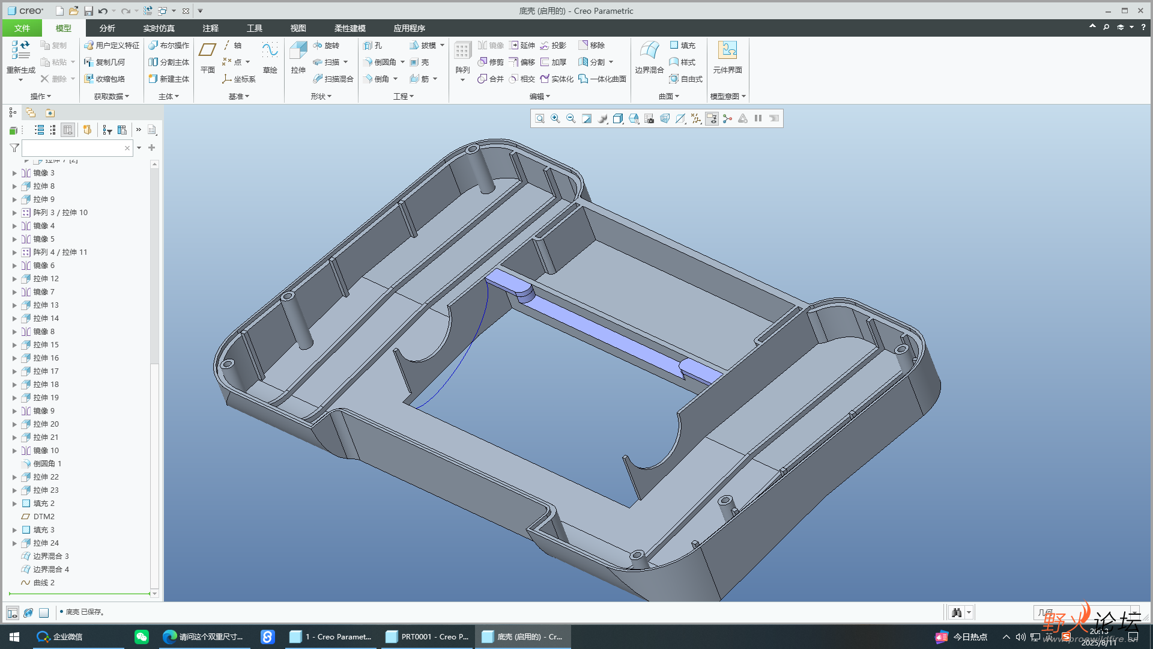This screenshot has height=649, width=1153.
Task: Click the Zoom Out icon
Action: point(571,119)
